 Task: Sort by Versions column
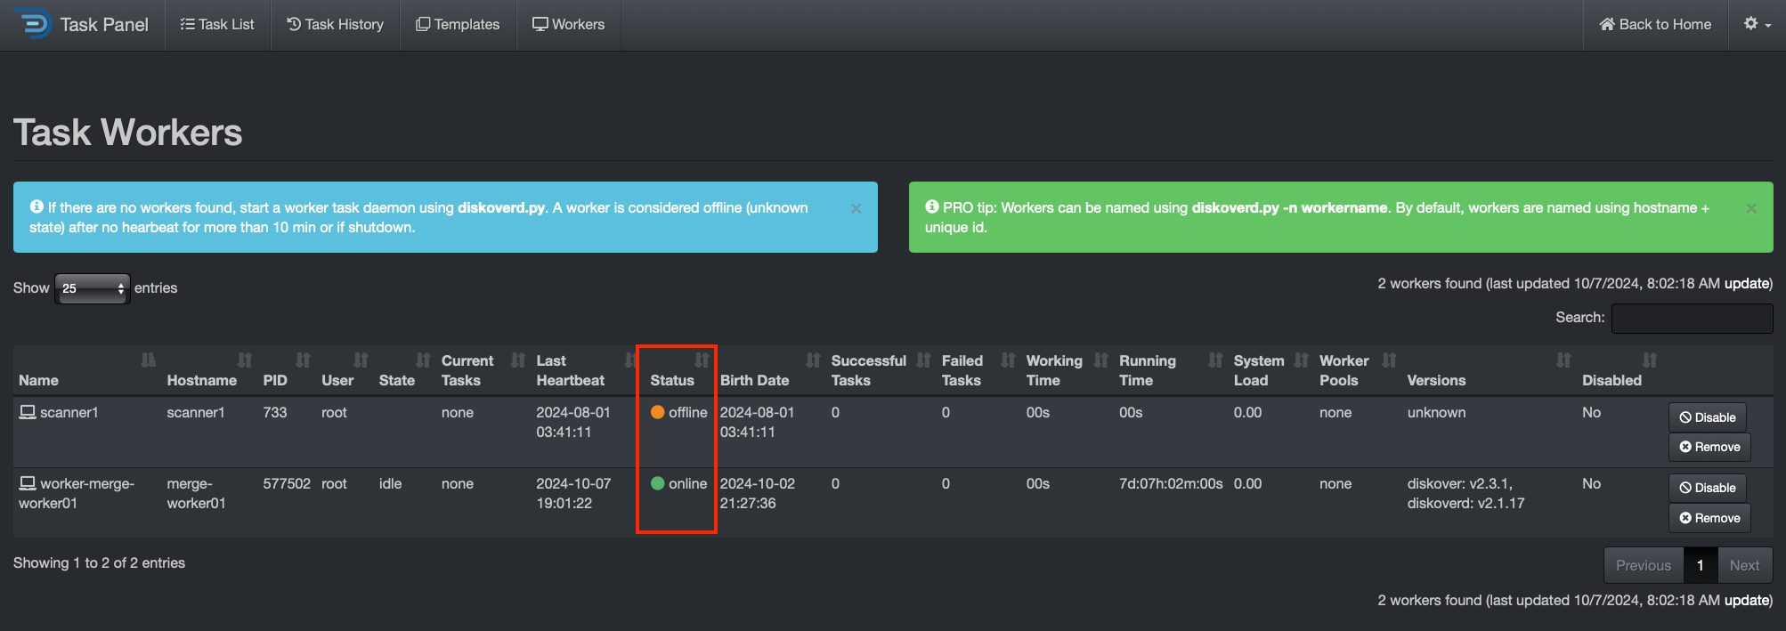click(1489, 370)
